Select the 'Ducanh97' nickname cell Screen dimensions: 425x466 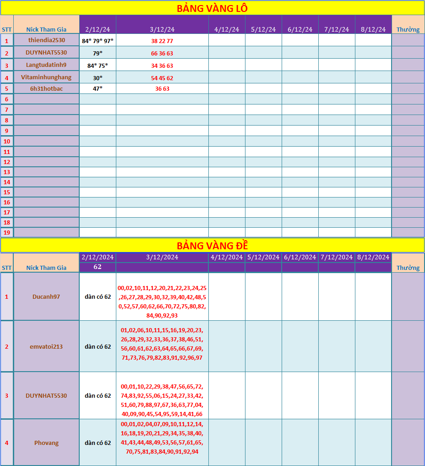[47, 296]
